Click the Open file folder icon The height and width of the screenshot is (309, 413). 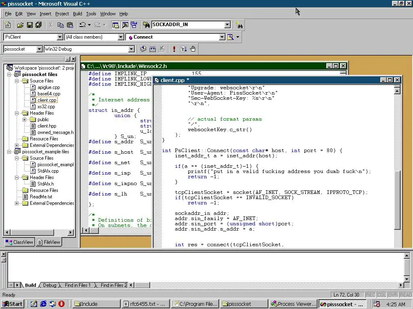pyautogui.click(x=20, y=25)
